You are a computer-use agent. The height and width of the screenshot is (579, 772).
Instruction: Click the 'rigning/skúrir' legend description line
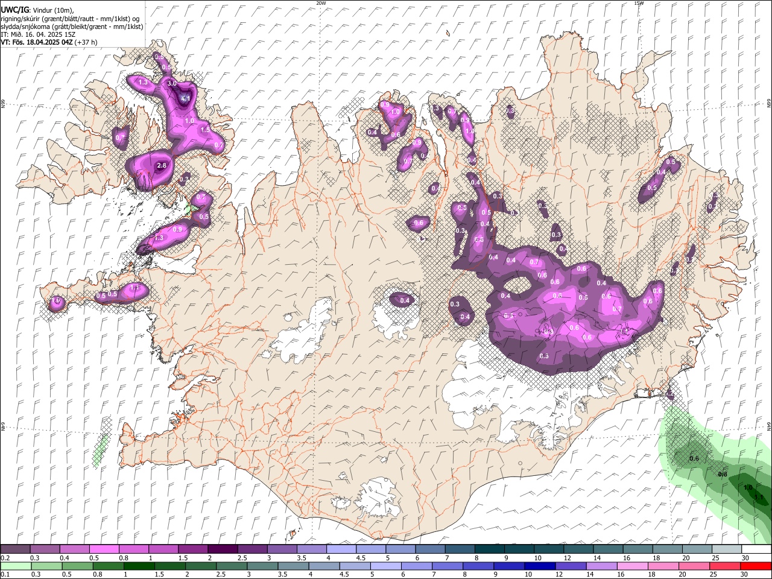coord(69,19)
